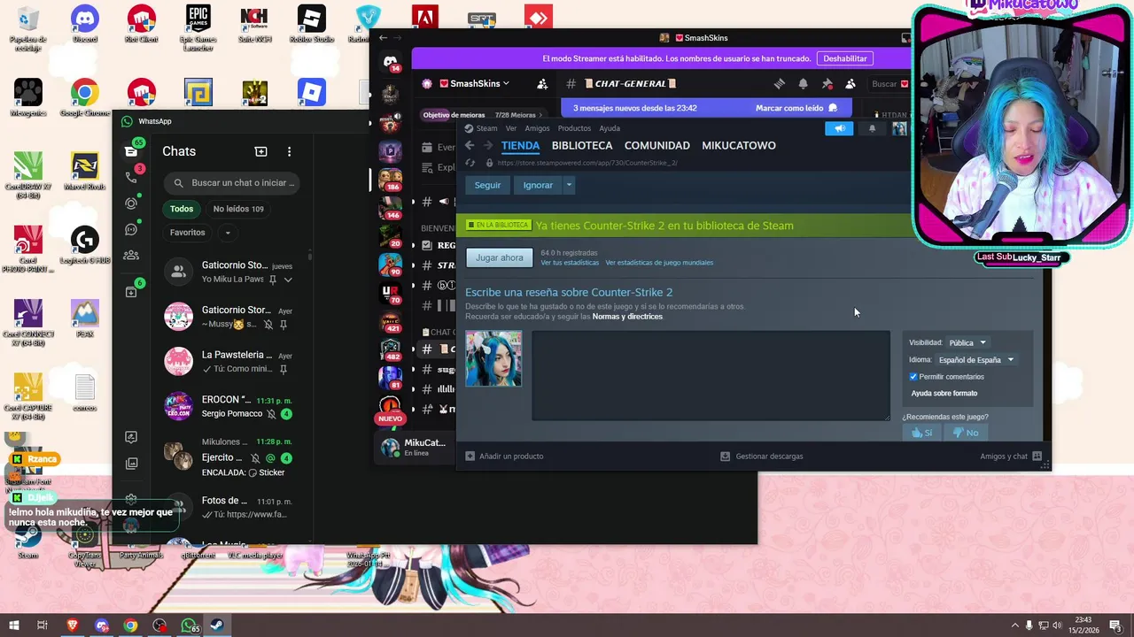This screenshot has height=637, width=1134.
Task: Open MIKUCATOWO profile tab
Action: tap(739, 145)
